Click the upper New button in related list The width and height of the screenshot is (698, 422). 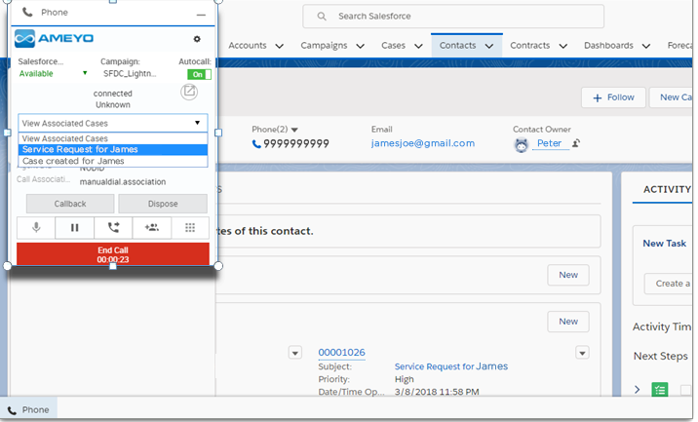[x=568, y=275]
